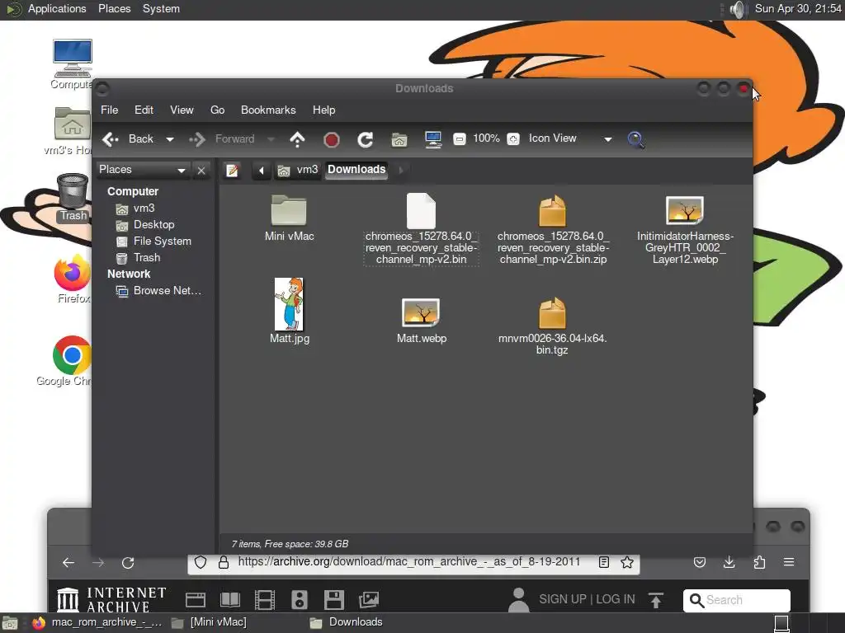Image resolution: width=845 pixels, height=633 pixels.
Task: Click the clock showing Sun Apr 30
Action: click(x=799, y=8)
